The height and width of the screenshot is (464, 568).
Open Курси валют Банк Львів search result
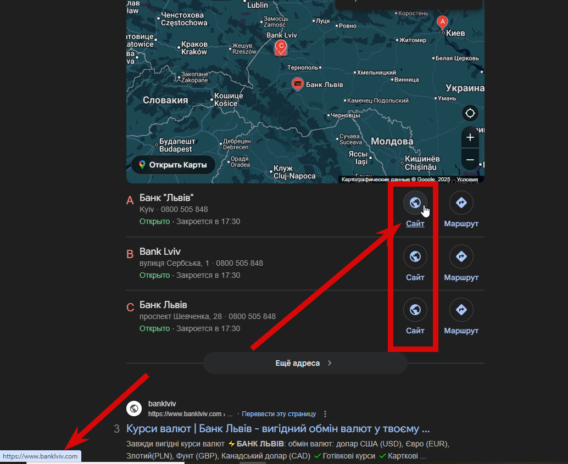(x=277, y=428)
